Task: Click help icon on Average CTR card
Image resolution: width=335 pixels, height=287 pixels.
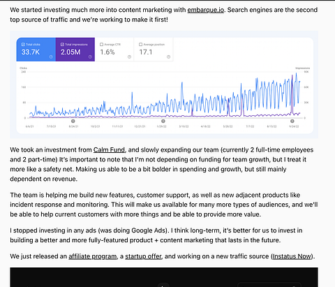Action: [129, 57]
